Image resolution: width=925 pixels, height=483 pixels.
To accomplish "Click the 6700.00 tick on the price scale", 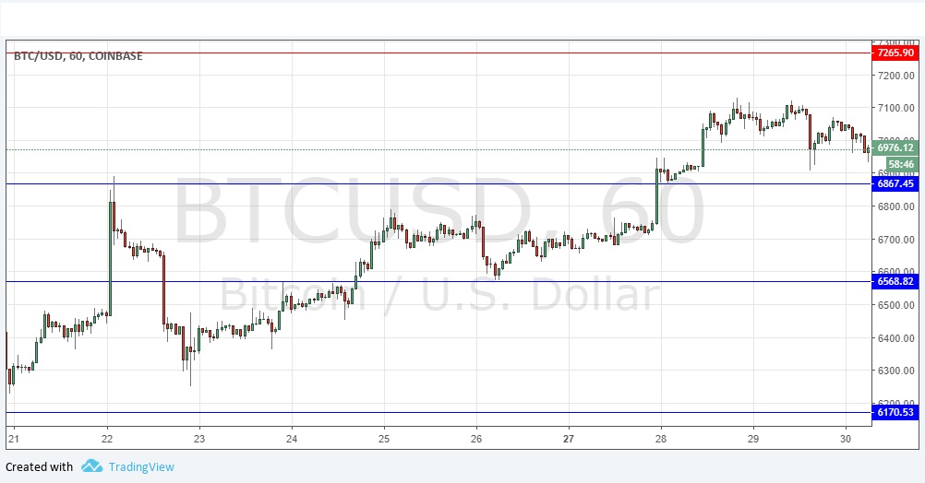I will pos(895,240).
